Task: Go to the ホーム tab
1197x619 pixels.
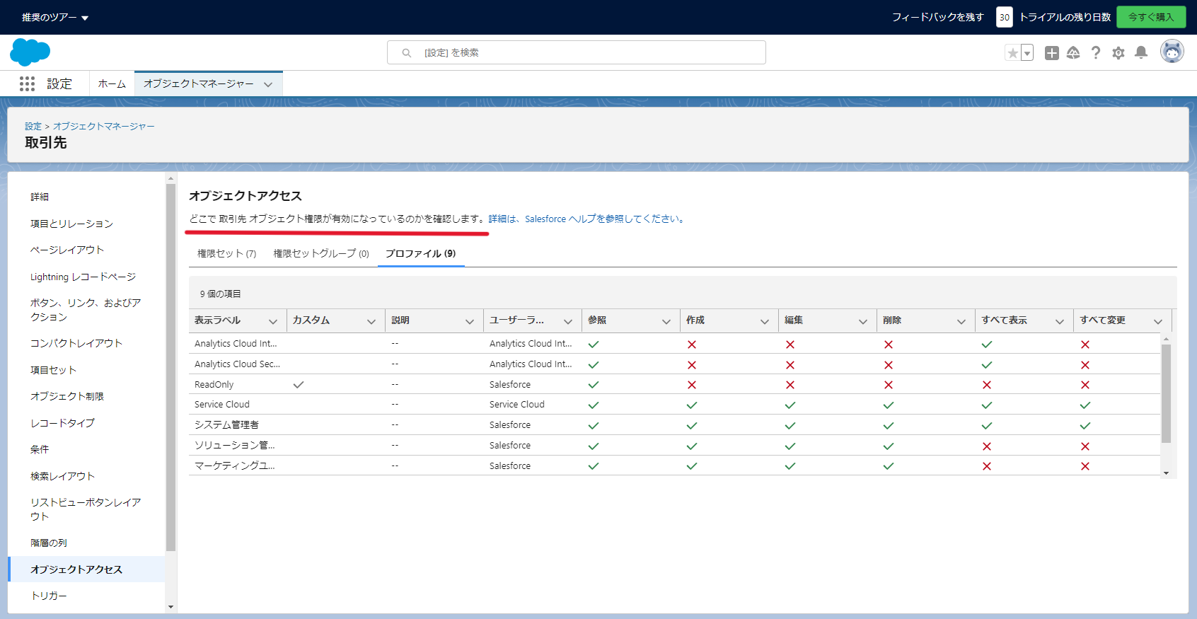Action: [x=112, y=84]
